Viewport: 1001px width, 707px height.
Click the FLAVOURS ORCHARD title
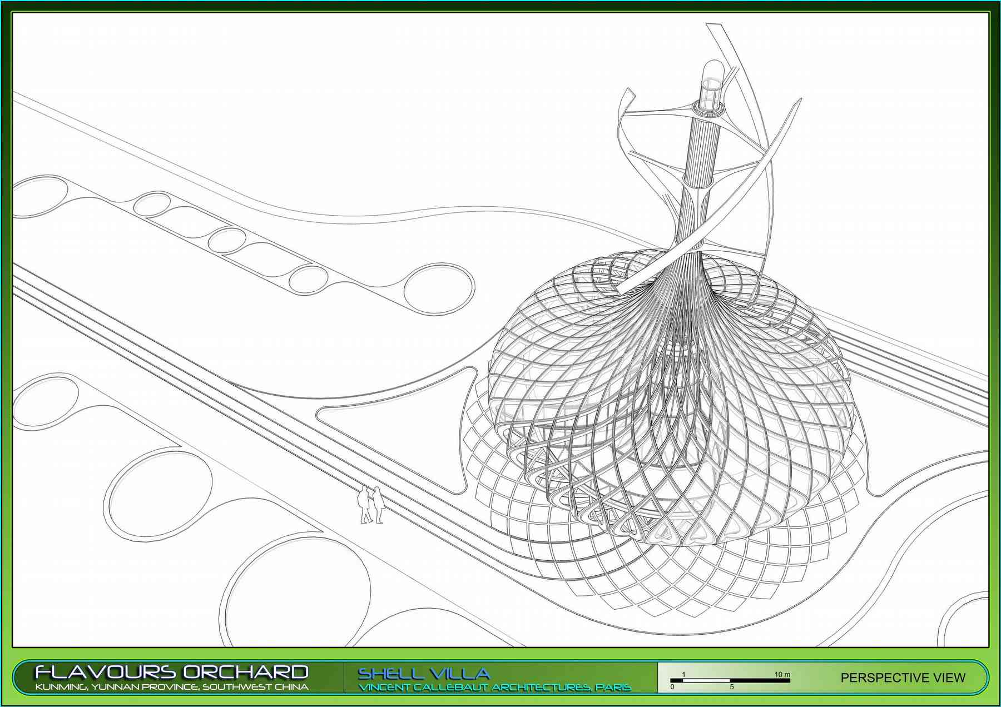pos(171,671)
